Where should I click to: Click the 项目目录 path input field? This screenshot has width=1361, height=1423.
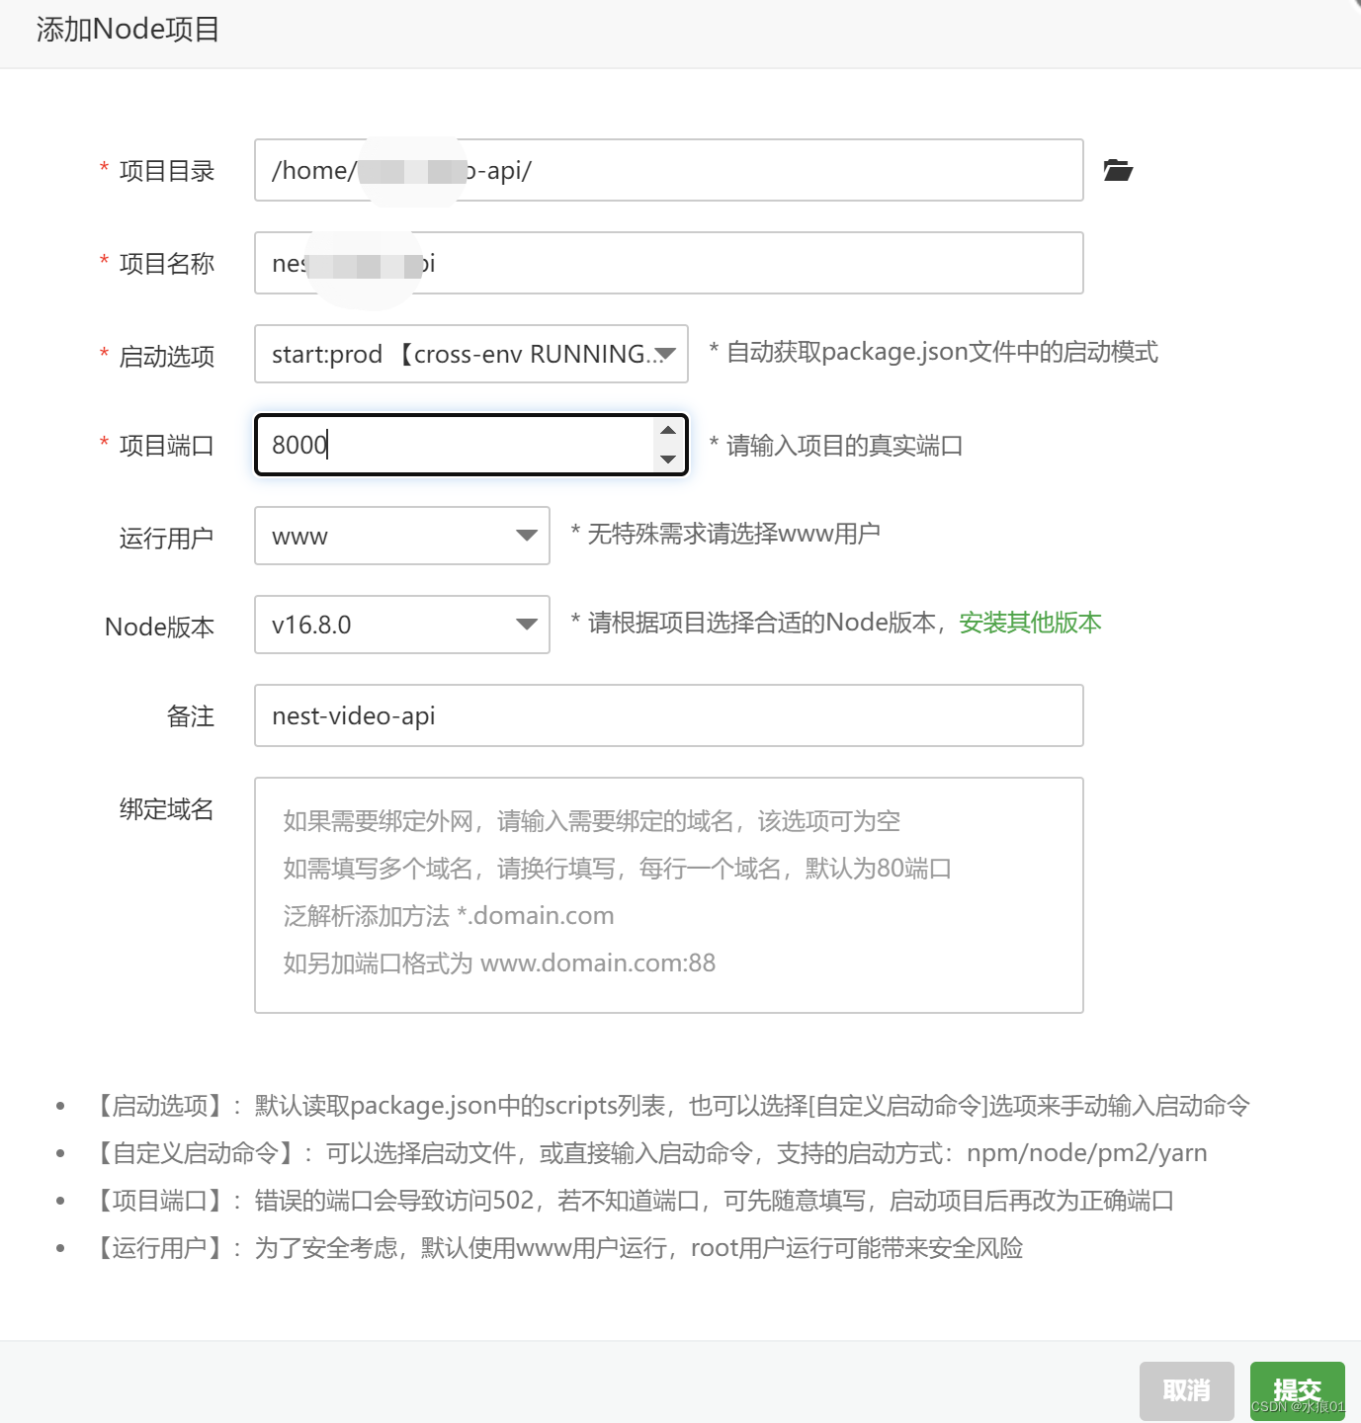669,170
